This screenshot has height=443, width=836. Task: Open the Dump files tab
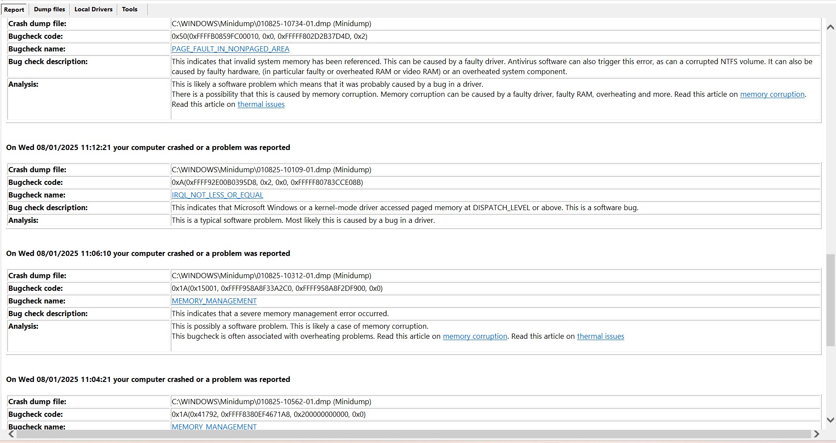tap(49, 9)
